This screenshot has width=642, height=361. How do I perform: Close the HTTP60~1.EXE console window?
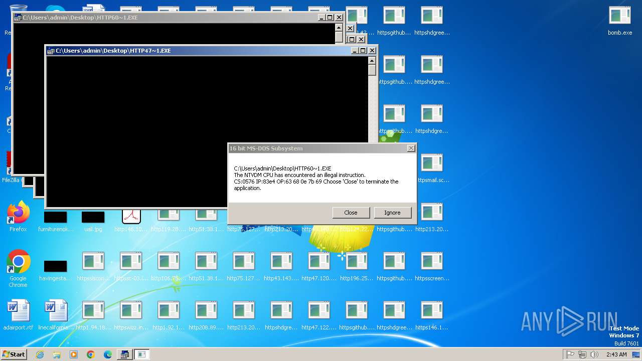point(339,18)
